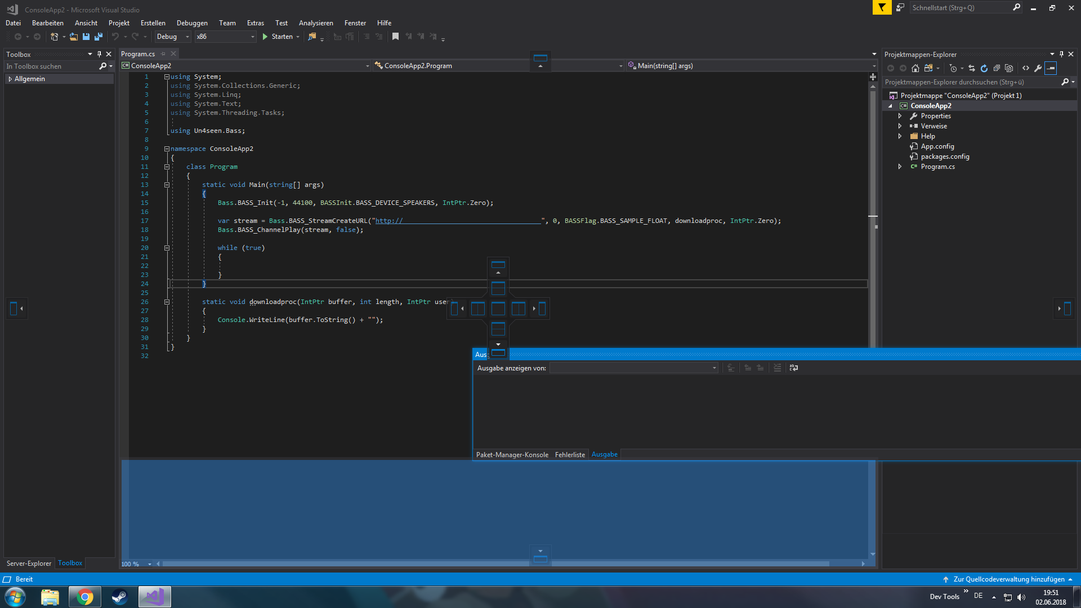Switch to the Fehlerliste tab
The width and height of the screenshot is (1081, 608).
[570, 454]
